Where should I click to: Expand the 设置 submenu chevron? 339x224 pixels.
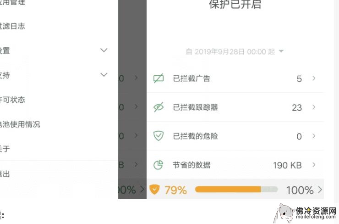[104, 50]
